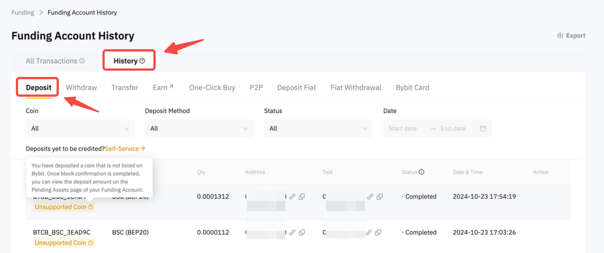The height and width of the screenshot is (253, 604).
Task: Click the info icon next to Status header
Action: [422, 172]
